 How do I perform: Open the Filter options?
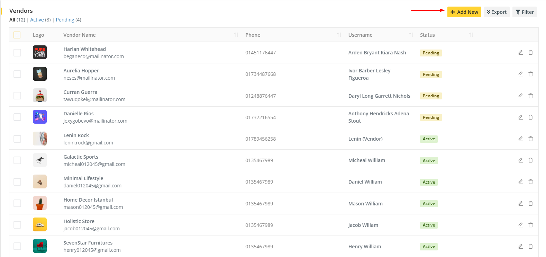525,12
